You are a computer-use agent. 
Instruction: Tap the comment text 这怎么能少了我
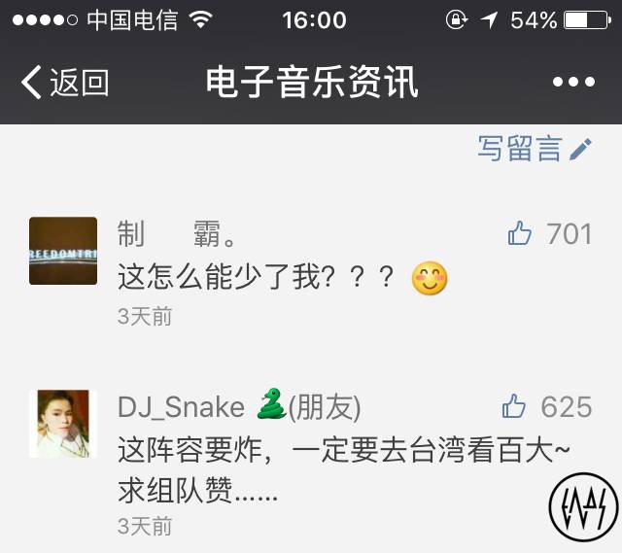tap(226, 277)
